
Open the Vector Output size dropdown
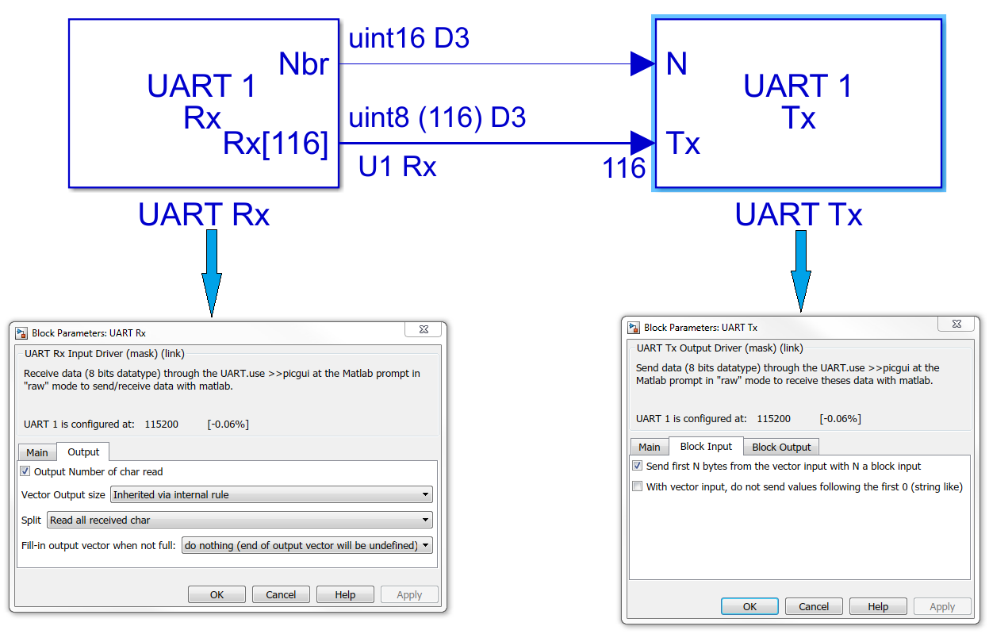pos(427,494)
